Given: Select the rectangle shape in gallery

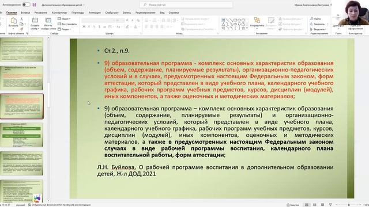Looking at the screenshot, I should 235,20.
